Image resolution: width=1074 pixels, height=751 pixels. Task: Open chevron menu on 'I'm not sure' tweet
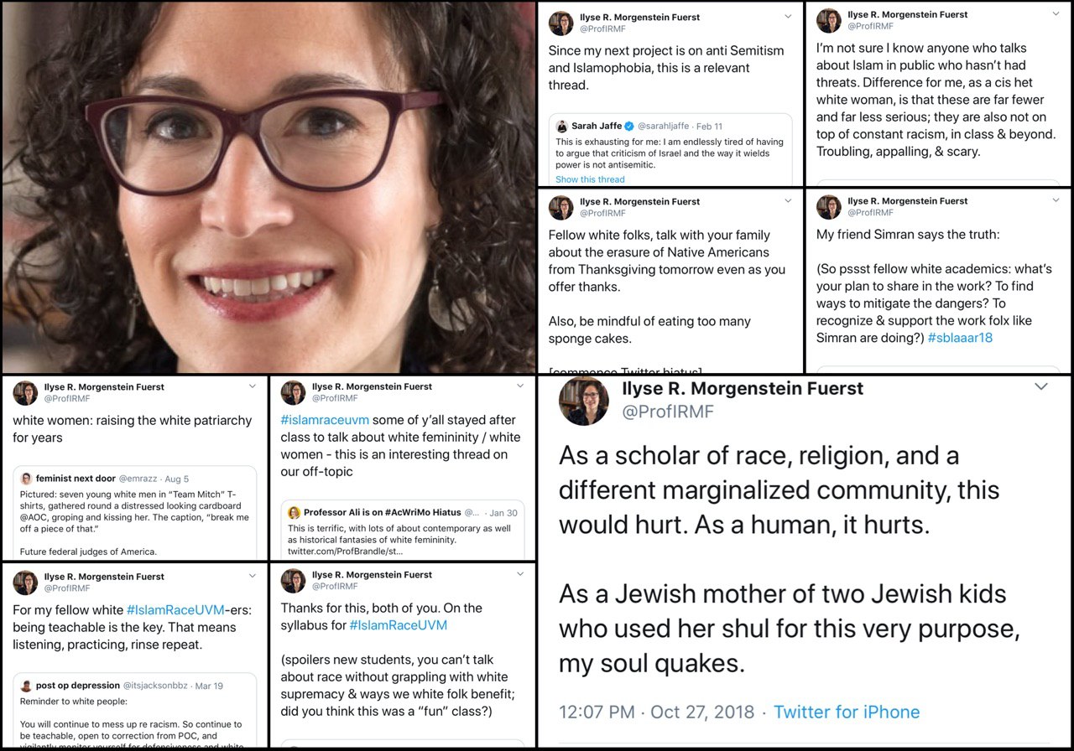(x=1056, y=15)
